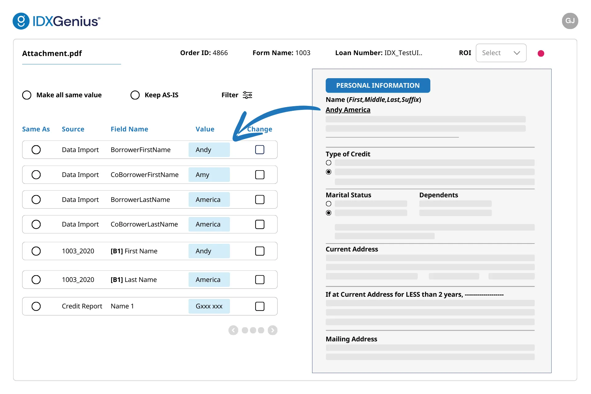Jump to second pagination dot
This screenshot has height=394, width=591.
[253, 330]
